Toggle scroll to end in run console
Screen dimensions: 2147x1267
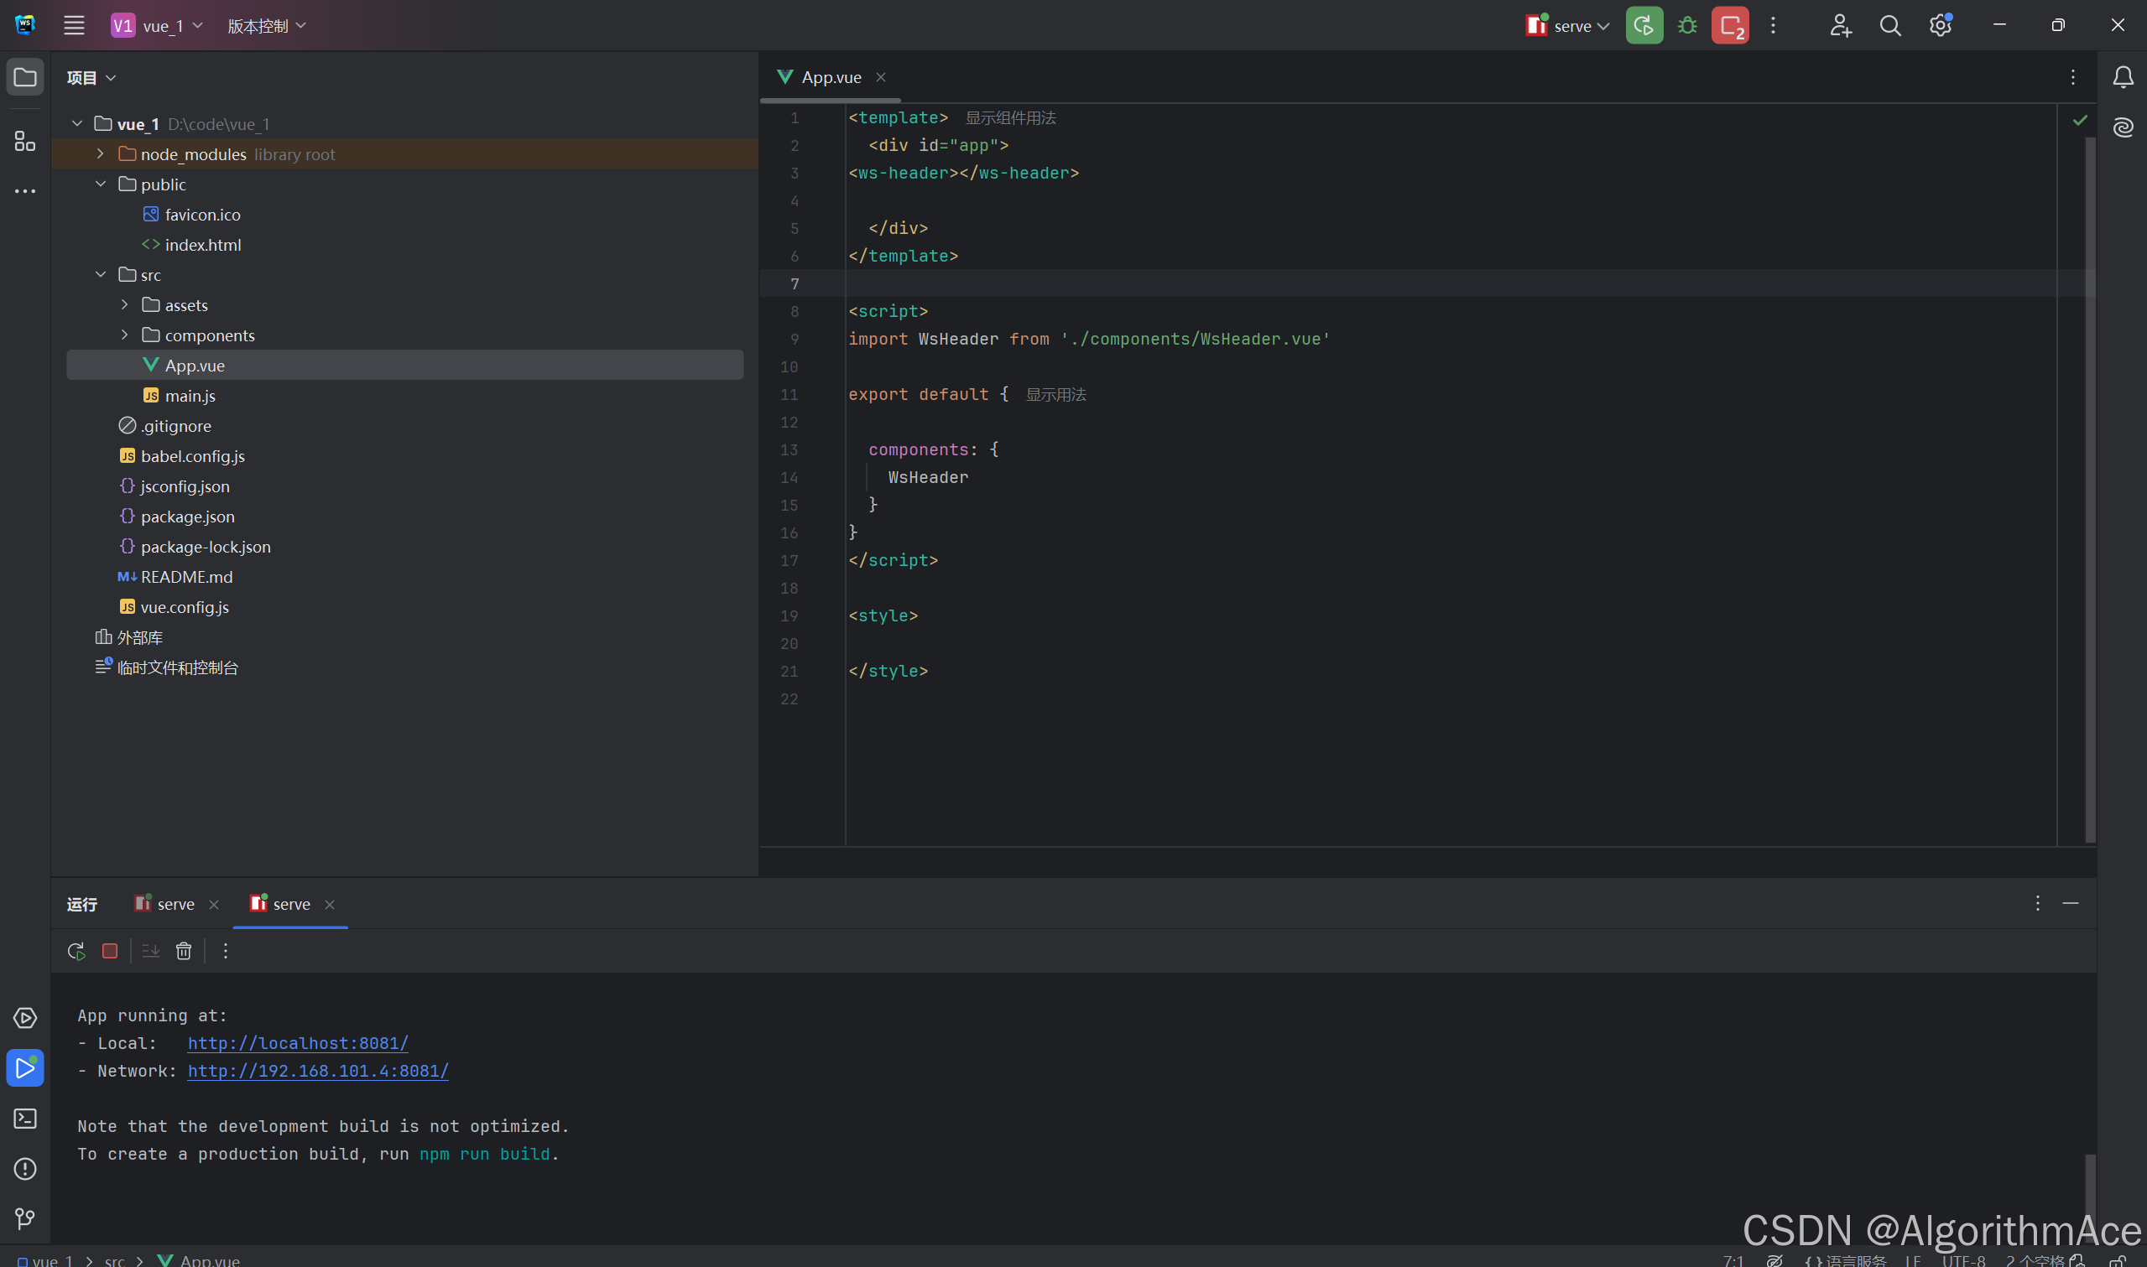(x=150, y=951)
